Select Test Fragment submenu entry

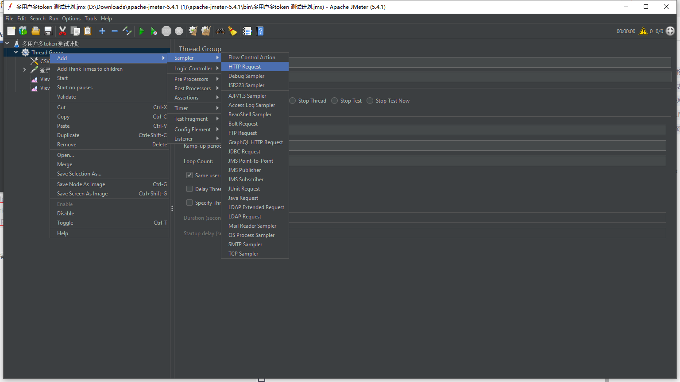[x=194, y=119]
